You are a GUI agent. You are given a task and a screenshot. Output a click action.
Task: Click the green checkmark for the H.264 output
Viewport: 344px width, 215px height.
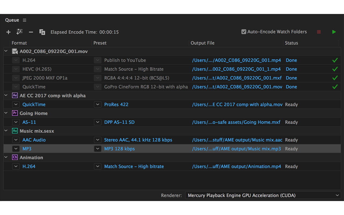point(335,60)
